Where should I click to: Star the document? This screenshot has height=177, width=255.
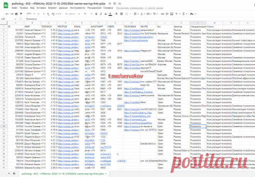tap(110, 3)
